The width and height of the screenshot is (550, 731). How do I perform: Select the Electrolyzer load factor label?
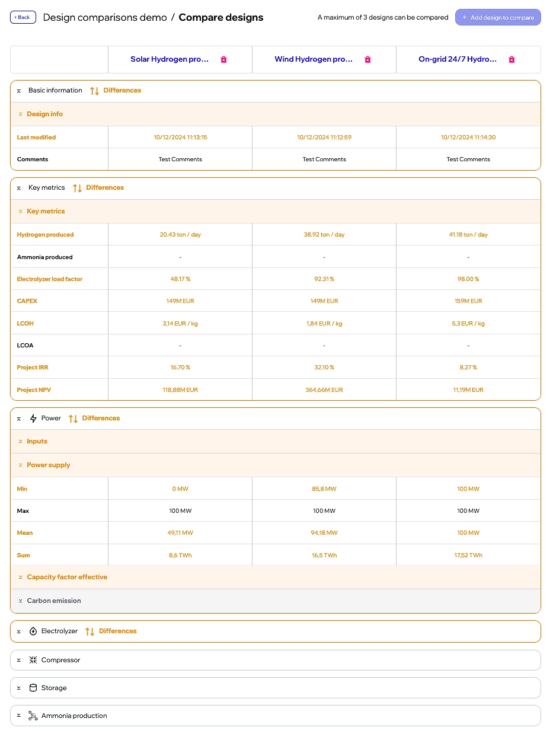click(x=50, y=279)
